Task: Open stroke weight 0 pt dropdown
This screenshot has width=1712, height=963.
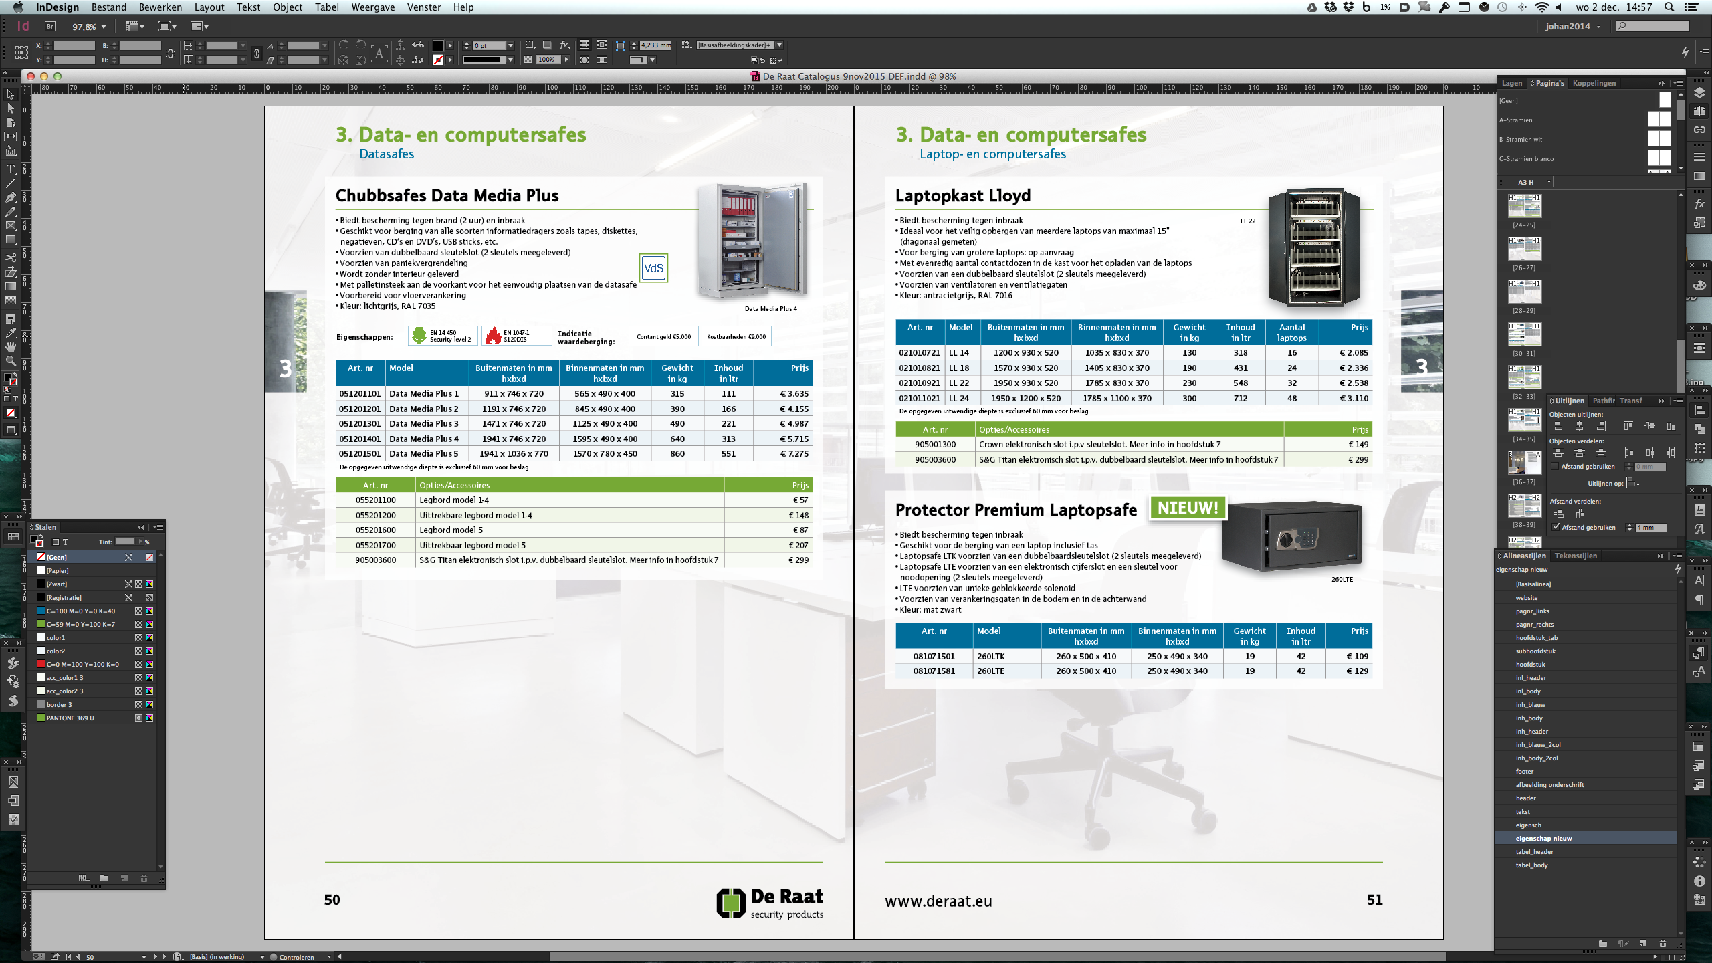Action: point(510,45)
